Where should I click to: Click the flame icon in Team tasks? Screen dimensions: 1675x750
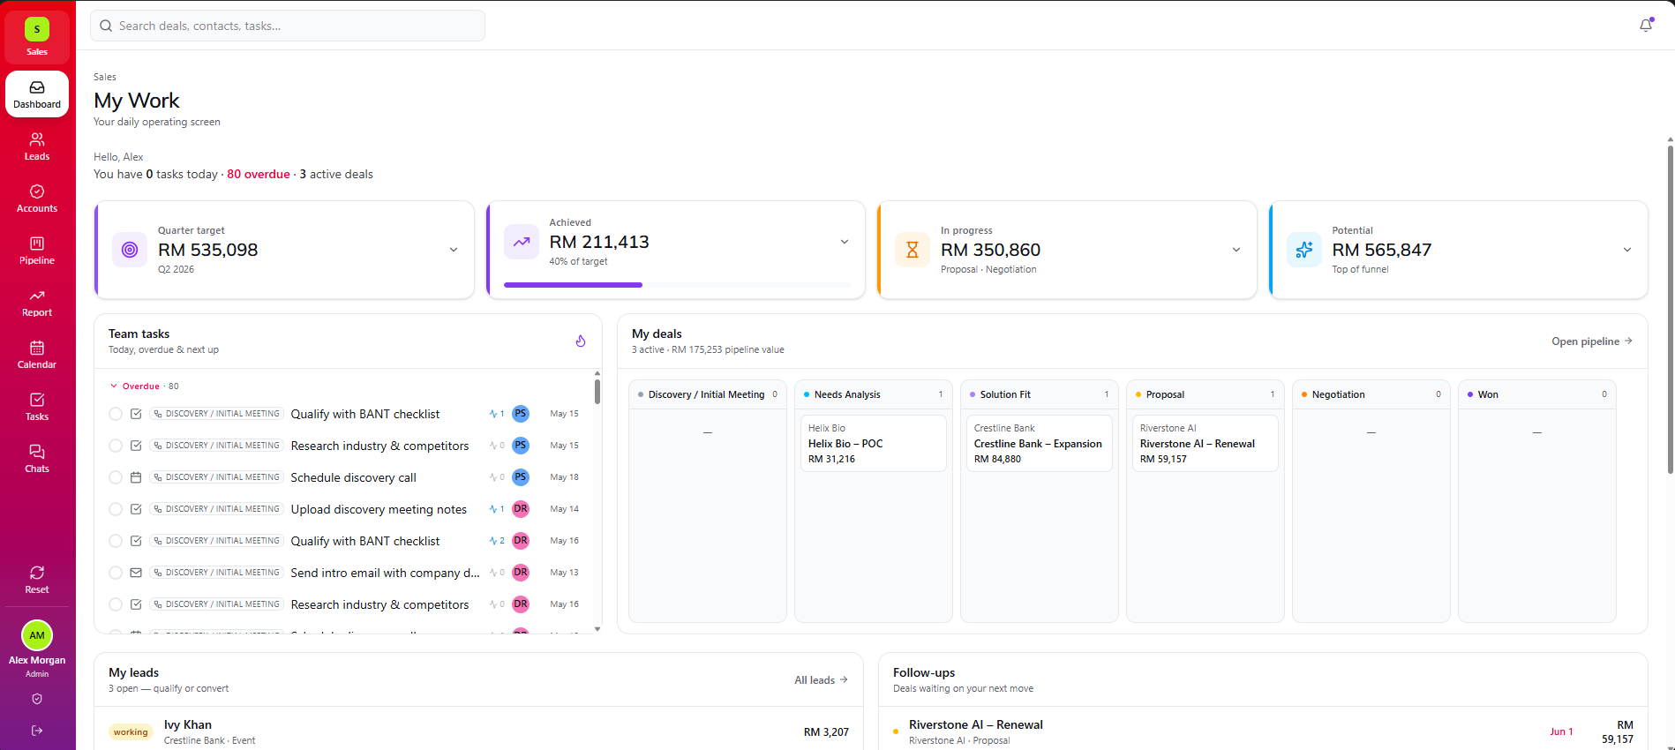coord(581,341)
